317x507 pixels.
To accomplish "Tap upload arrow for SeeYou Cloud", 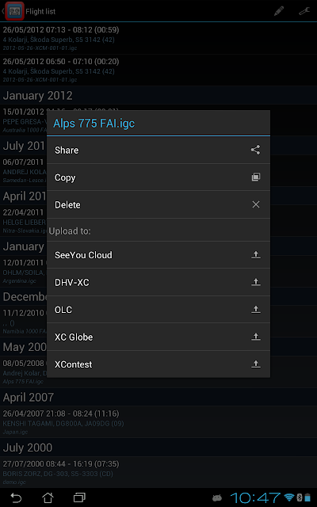I will coord(255,255).
